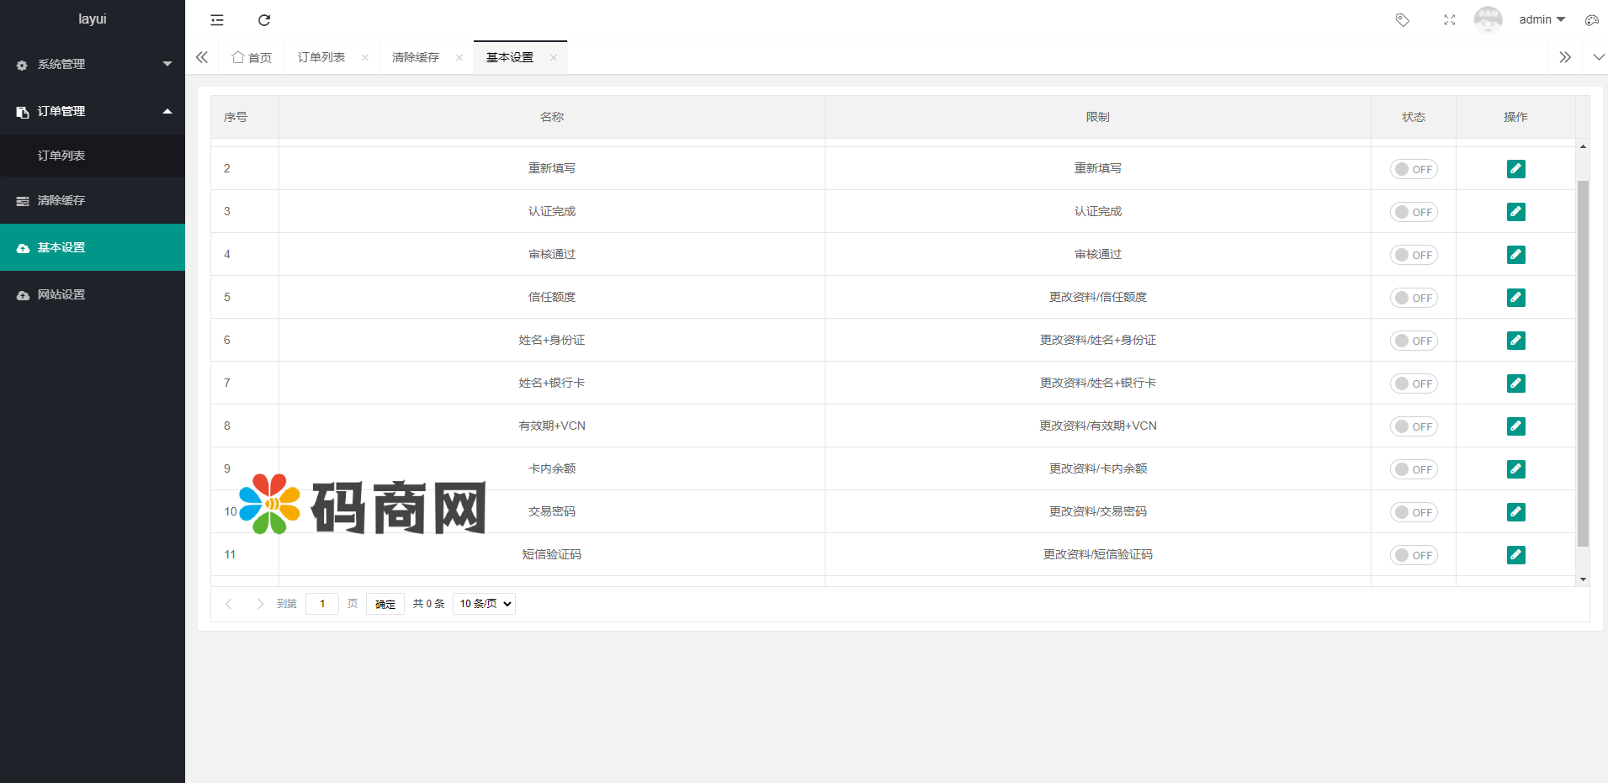Expand the 系统管理 sidebar menu
This screenshot has height=783, width=1608.
pos(93,64)
